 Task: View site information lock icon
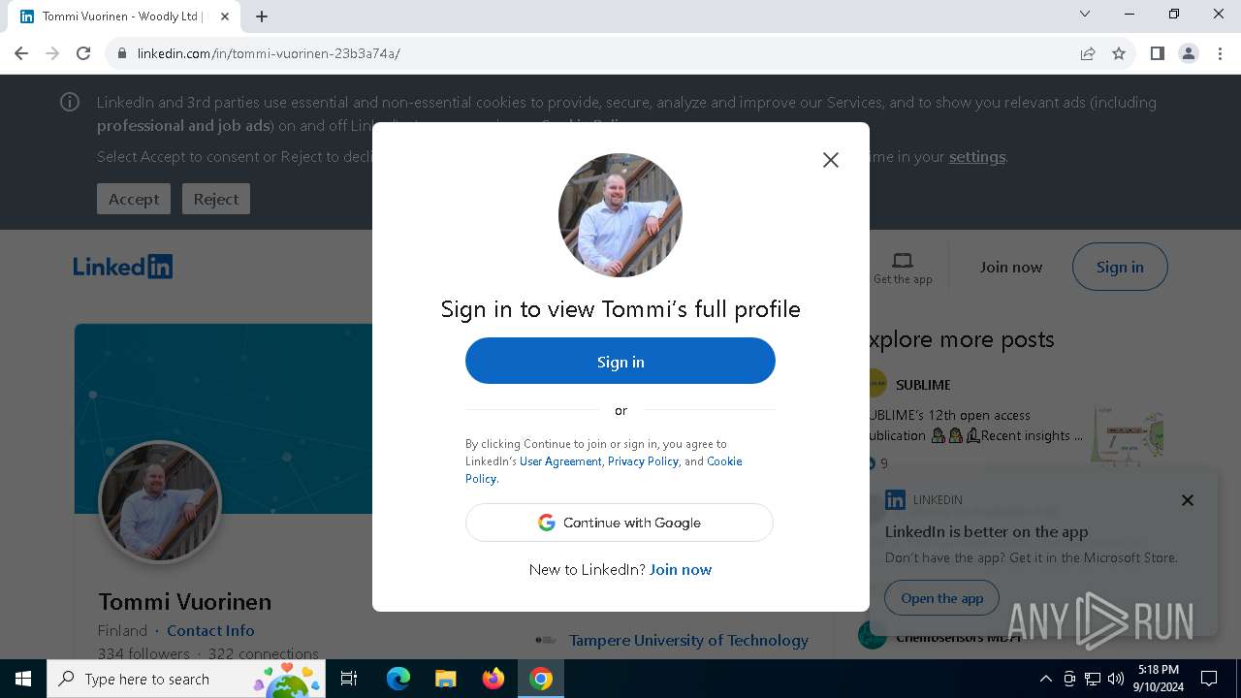tap(121, 53)
